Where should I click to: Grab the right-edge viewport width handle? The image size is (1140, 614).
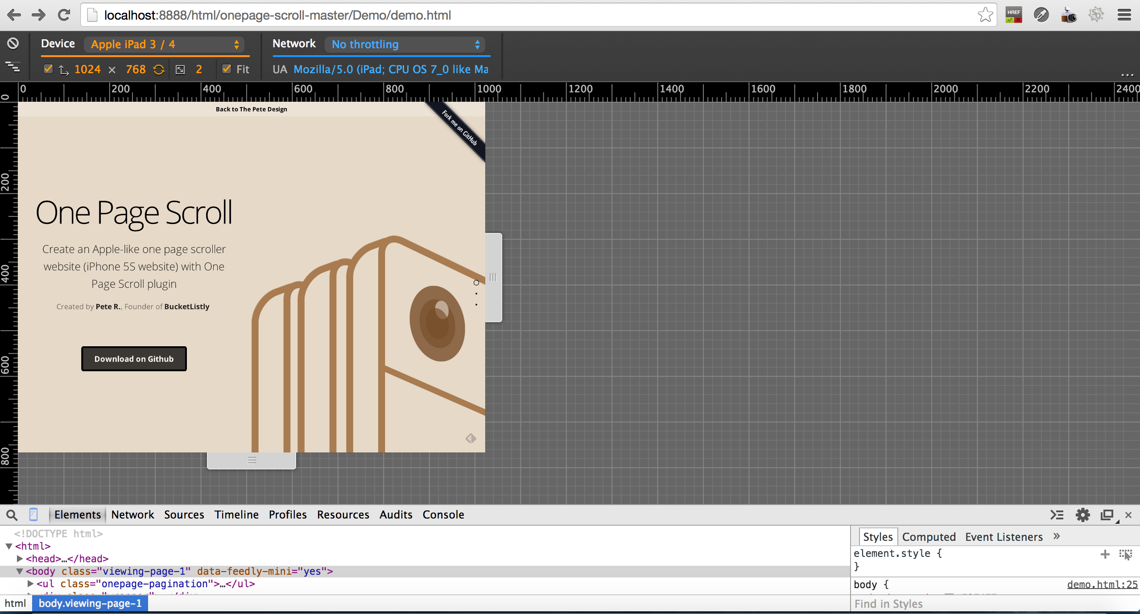click(493, 277)
